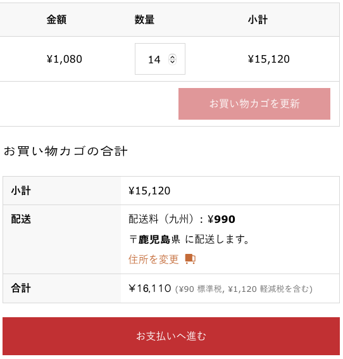This screenshot has width=343, height=359.
Task: Click the 数量 column header
Action: (144, 20)
